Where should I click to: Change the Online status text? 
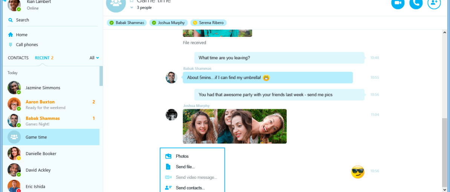[x=33, y=8]
